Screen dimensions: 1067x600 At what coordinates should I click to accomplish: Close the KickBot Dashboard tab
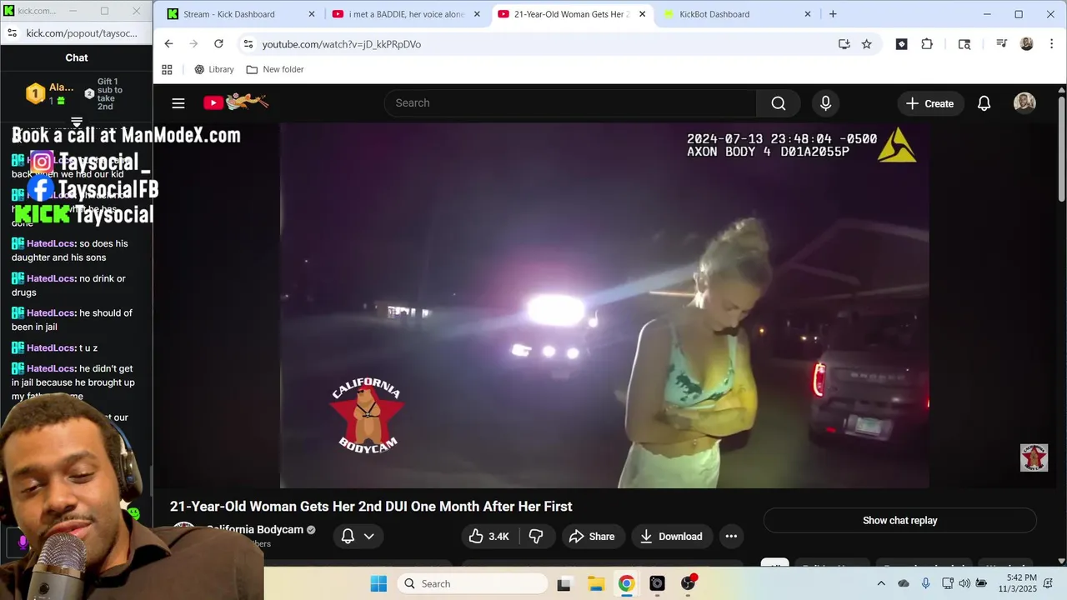pos(808,14)
